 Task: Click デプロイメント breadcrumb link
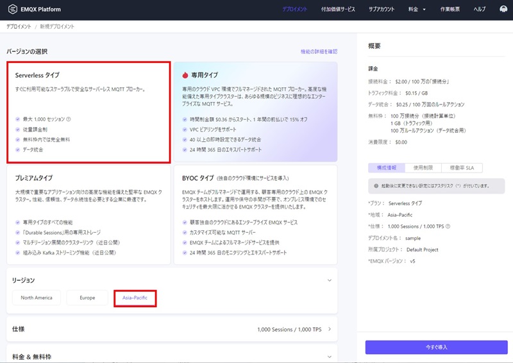(x=19, y=26)
